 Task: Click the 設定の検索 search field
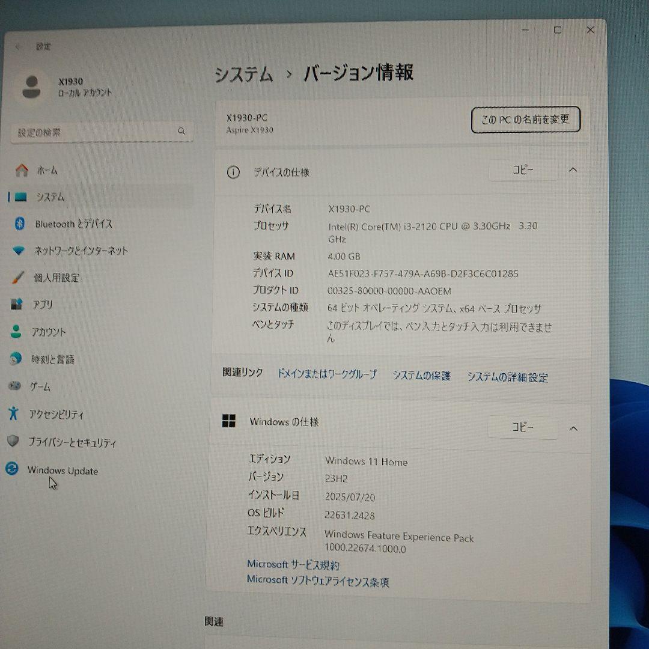(x=102, y=132)
